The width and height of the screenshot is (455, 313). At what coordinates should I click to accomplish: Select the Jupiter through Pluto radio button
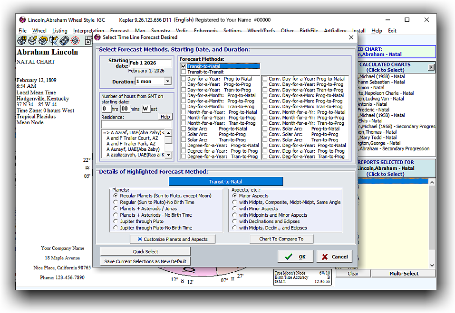[116, 221]
